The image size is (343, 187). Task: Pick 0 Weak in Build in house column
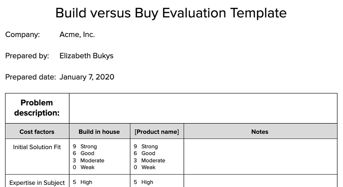click(84, 167)
